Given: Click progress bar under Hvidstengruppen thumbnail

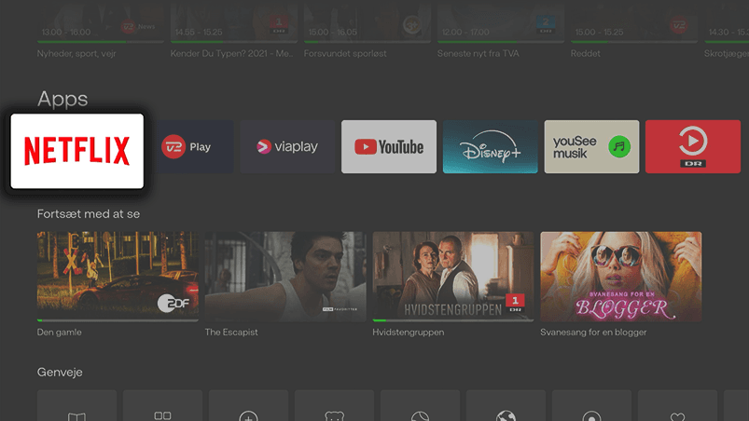Looking at the screenshot, I should pos(452,320).
